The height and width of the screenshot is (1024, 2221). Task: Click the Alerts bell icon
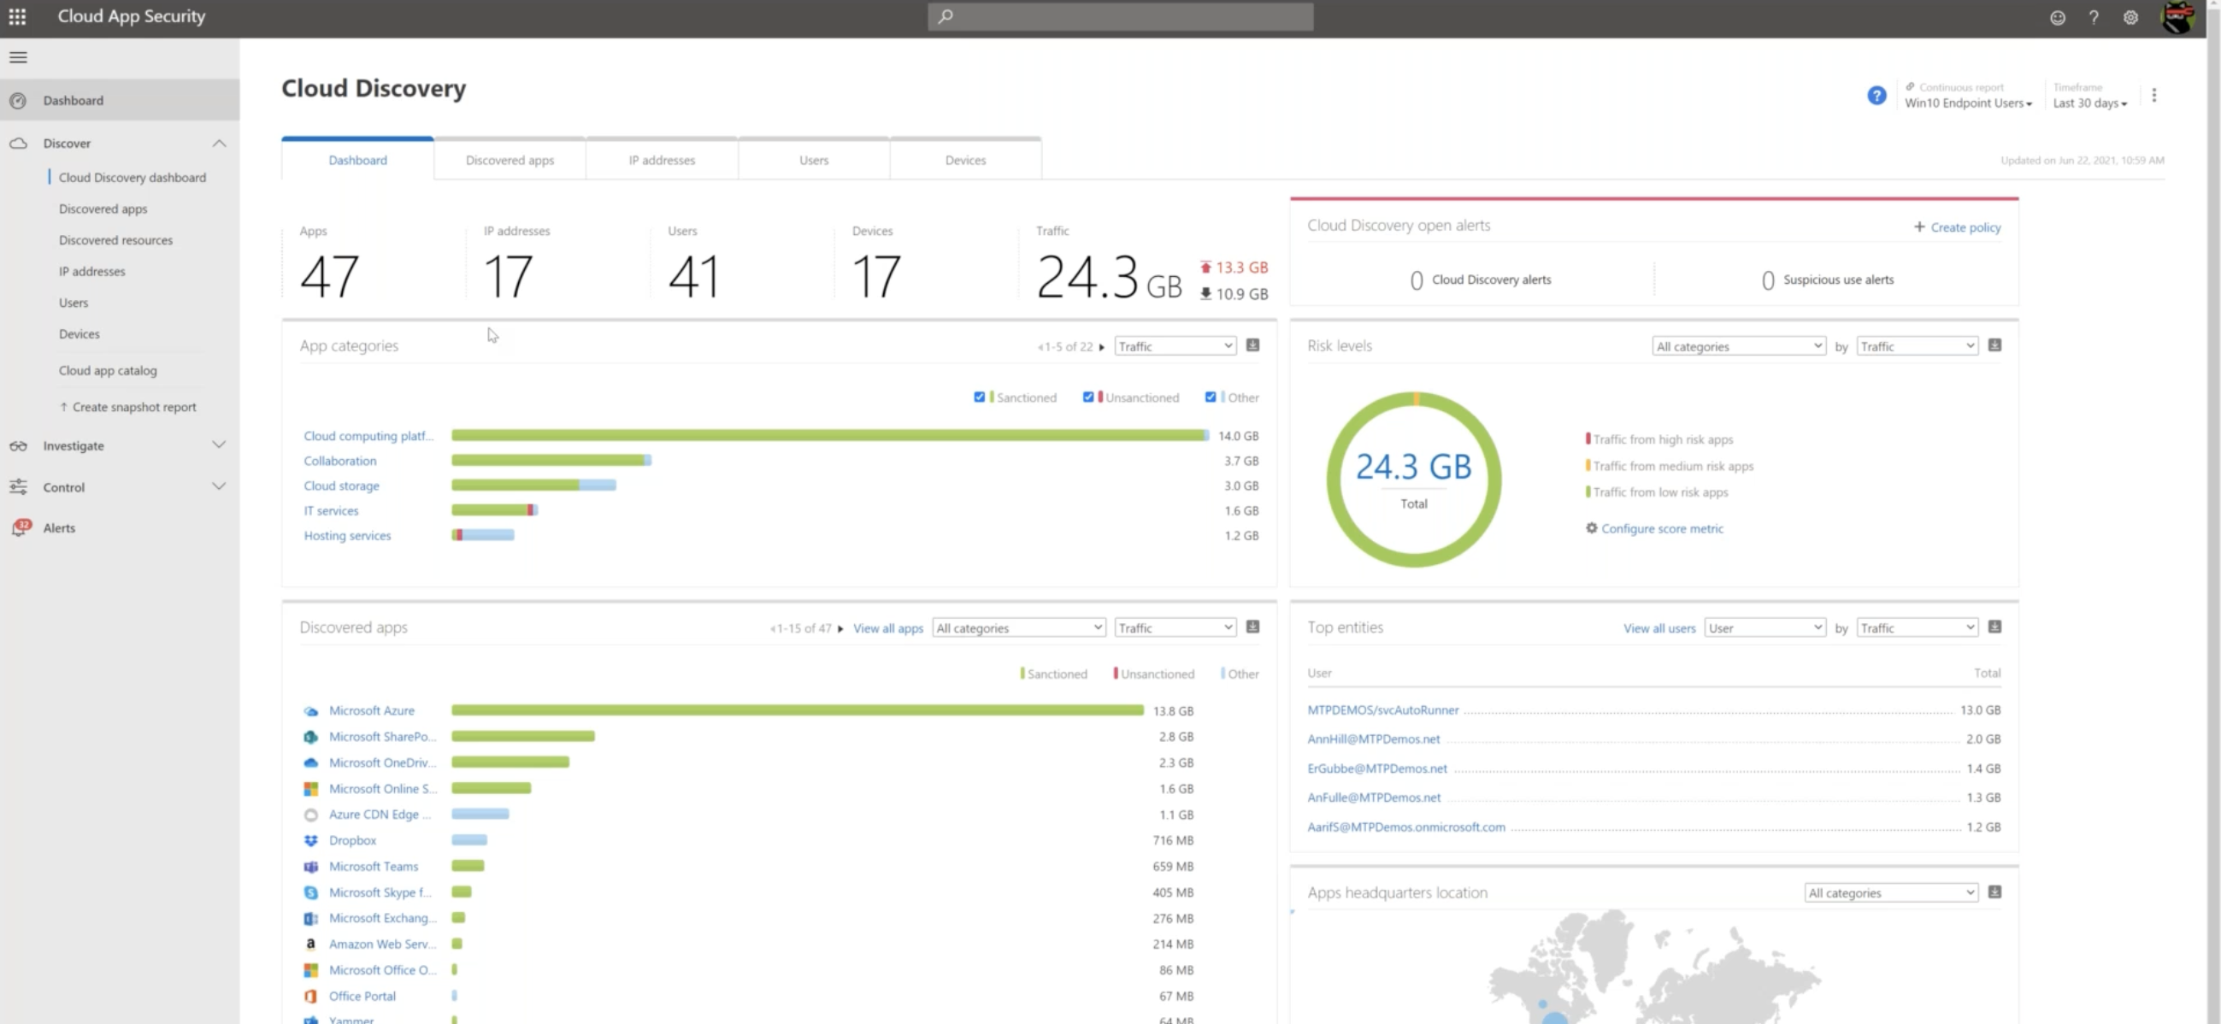[x=19, y=527]
